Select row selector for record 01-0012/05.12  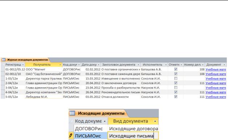pyautogui.click(x=3, y=69)
